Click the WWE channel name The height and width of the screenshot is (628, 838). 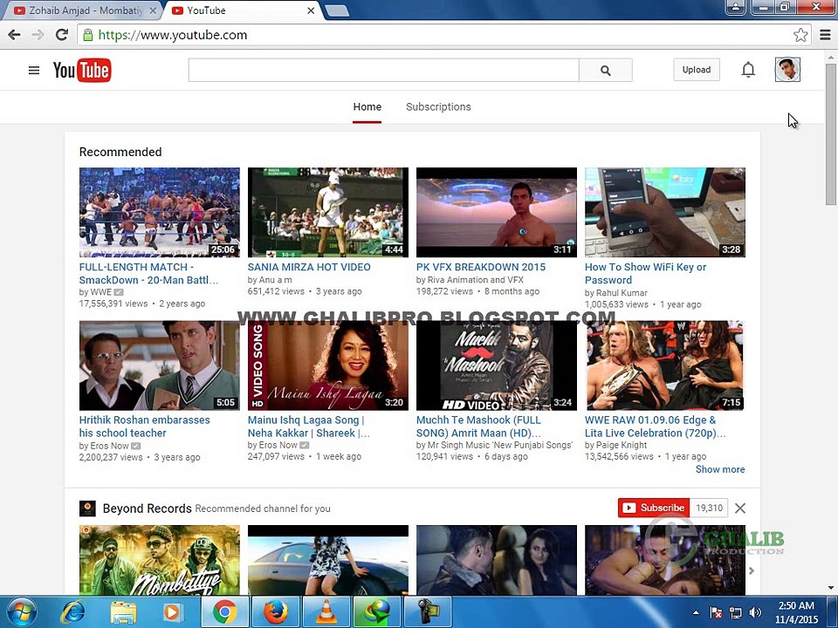[x=100, y=292]
